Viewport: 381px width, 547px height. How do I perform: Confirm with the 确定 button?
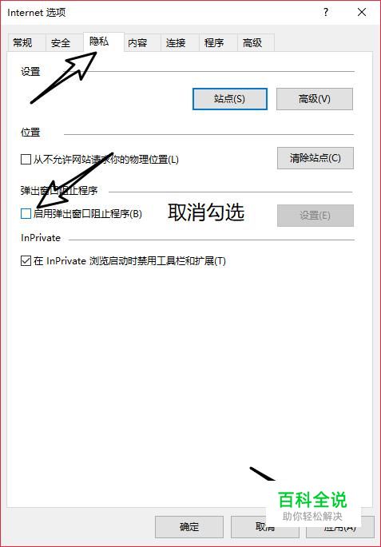189,527
